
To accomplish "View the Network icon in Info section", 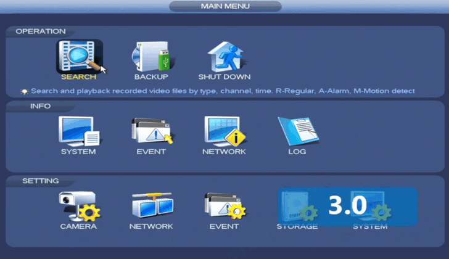I will coord(224,131).
